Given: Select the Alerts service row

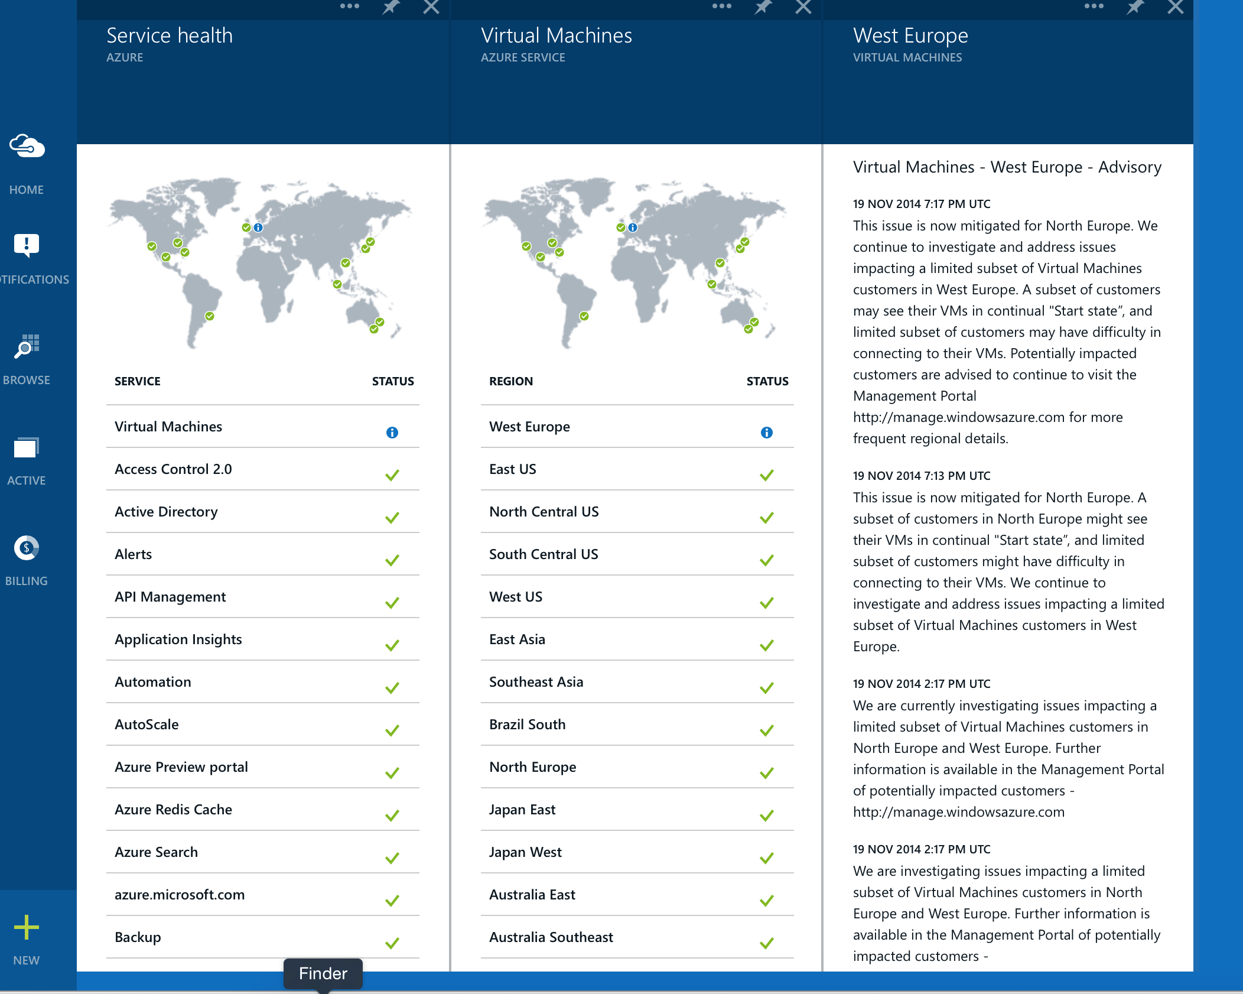Looking at the screenshot, I should [x=263, y=554].
